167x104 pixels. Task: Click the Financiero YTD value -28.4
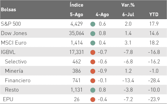(154, 81)
